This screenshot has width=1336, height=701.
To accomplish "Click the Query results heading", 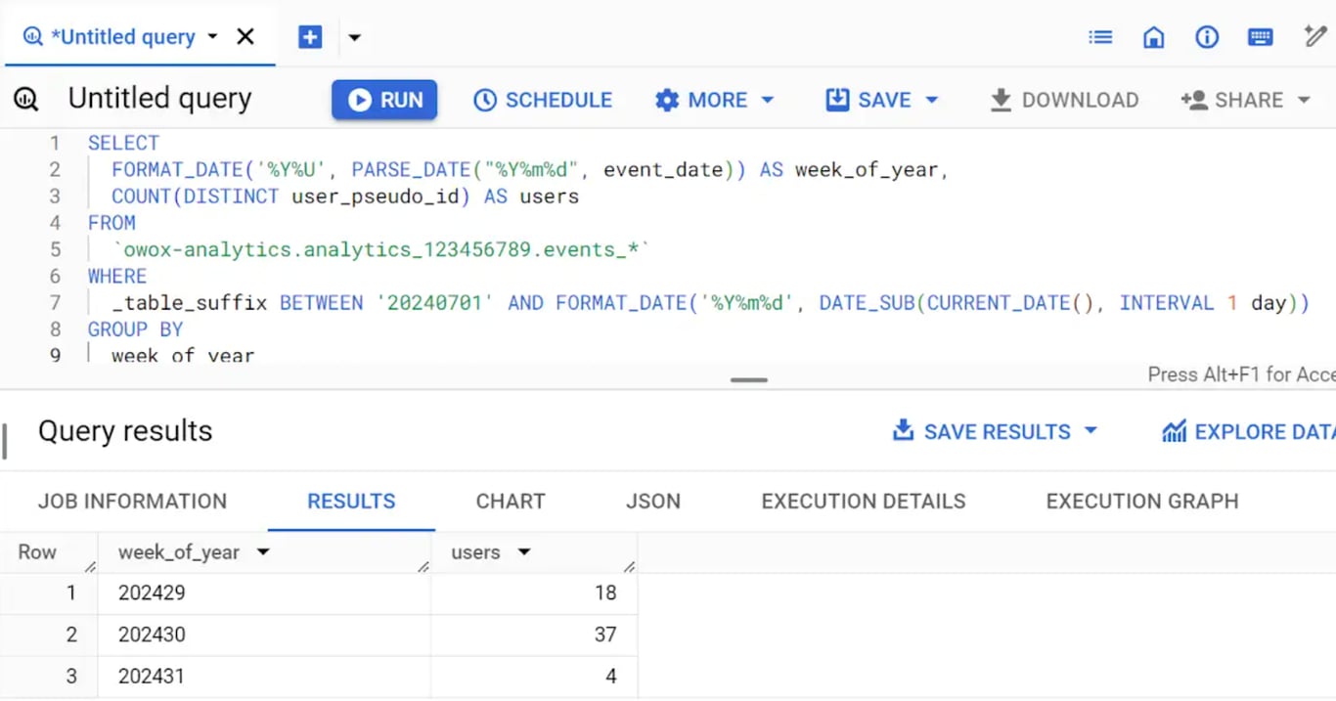I will [125, 431].
